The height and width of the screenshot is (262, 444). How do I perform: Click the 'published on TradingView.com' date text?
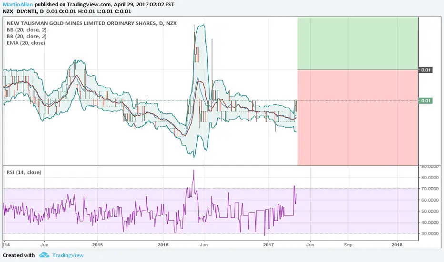104,5
